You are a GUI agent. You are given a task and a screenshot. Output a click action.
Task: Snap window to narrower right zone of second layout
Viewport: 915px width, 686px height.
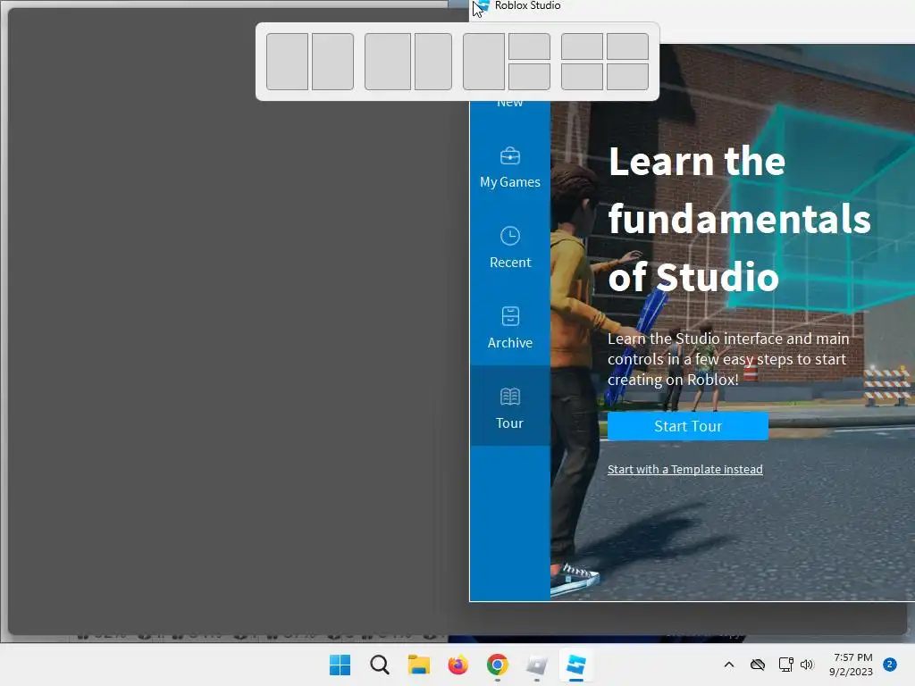click(433, 62)
